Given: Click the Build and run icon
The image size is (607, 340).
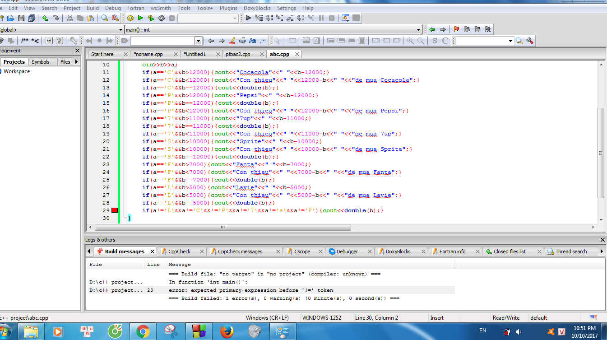Looking at the screenshot, I should point(151,18).
